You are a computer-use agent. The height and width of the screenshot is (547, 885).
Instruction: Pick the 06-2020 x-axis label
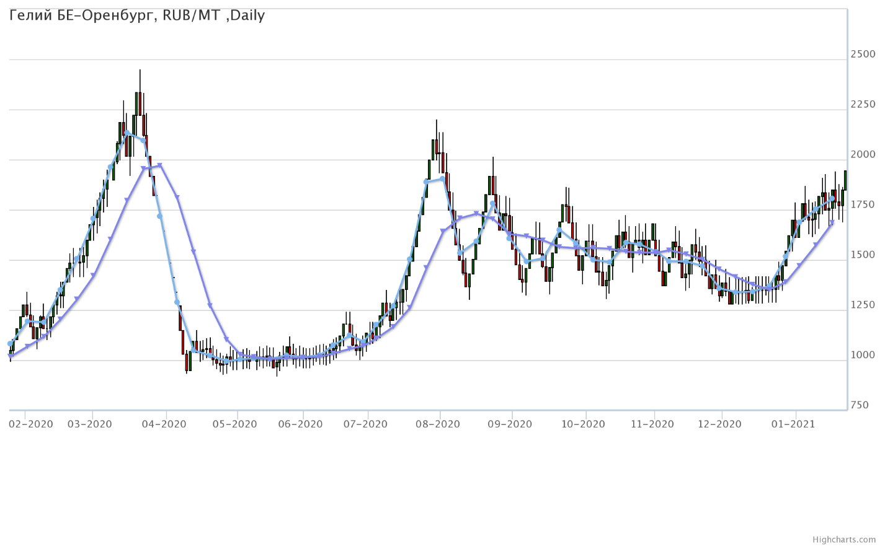click(x=301, y=424)
